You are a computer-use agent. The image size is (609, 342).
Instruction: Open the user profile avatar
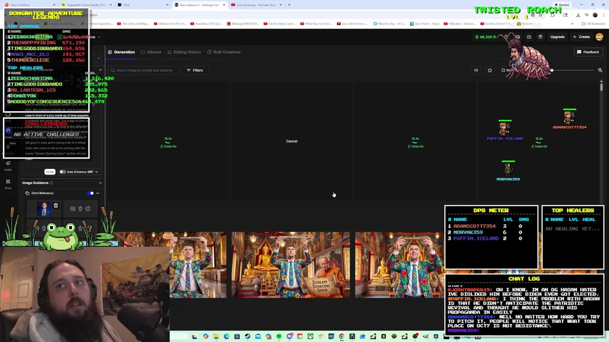599,37
